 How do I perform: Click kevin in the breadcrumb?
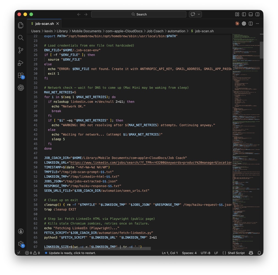(48, 31)
